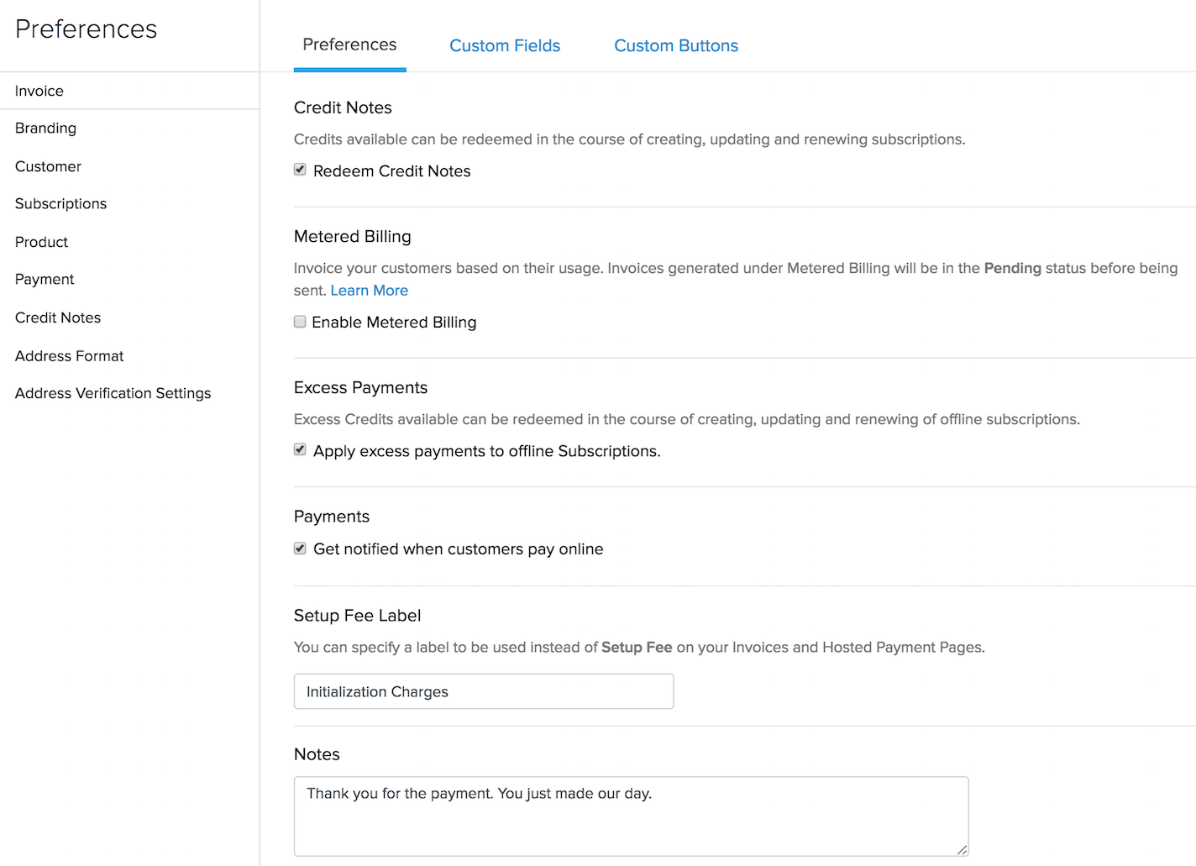Open Subscriptions preferences
This screenshot has width=1196, height=866.
60,203
